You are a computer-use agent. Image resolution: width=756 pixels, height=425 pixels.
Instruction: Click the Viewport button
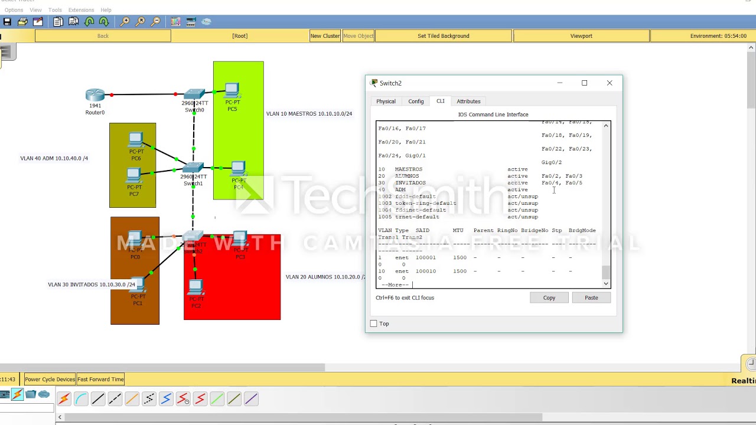[x=581, y=36]
